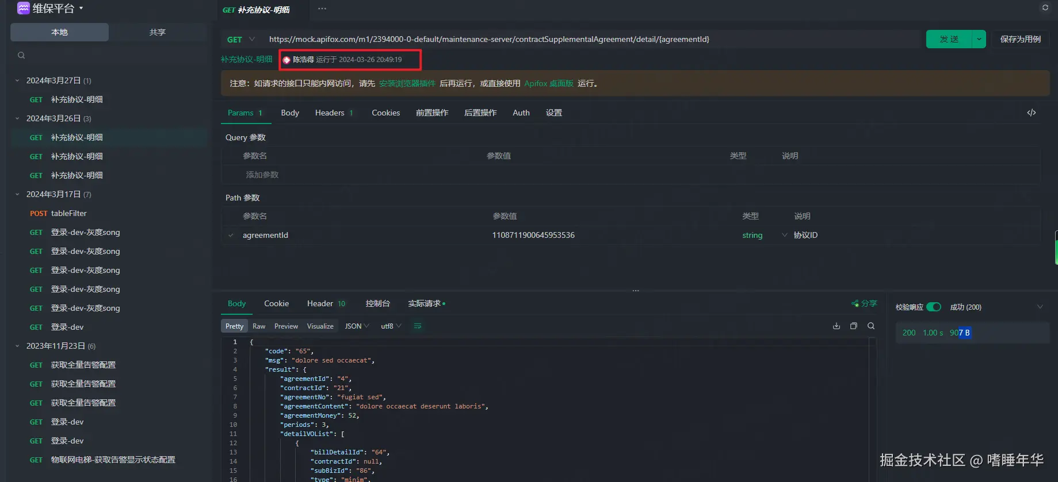Collapse the 2023年11月23日 history group

(x=17, y=346)
